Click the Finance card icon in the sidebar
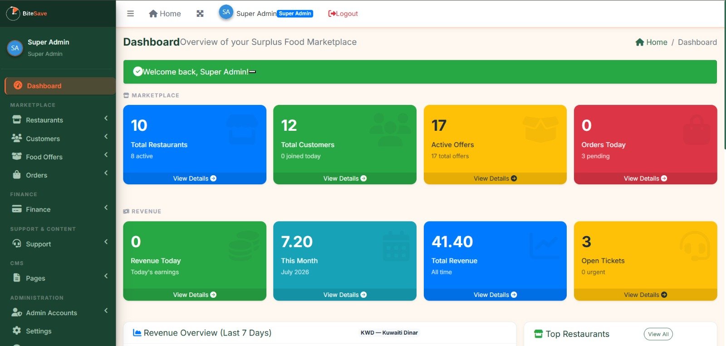The image size is (726, 346). pyautogui.click(x=17, y=209)
